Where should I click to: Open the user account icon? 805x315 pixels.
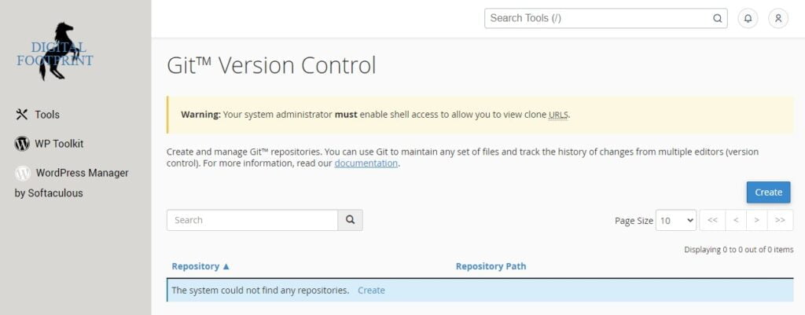pos(777,19)
